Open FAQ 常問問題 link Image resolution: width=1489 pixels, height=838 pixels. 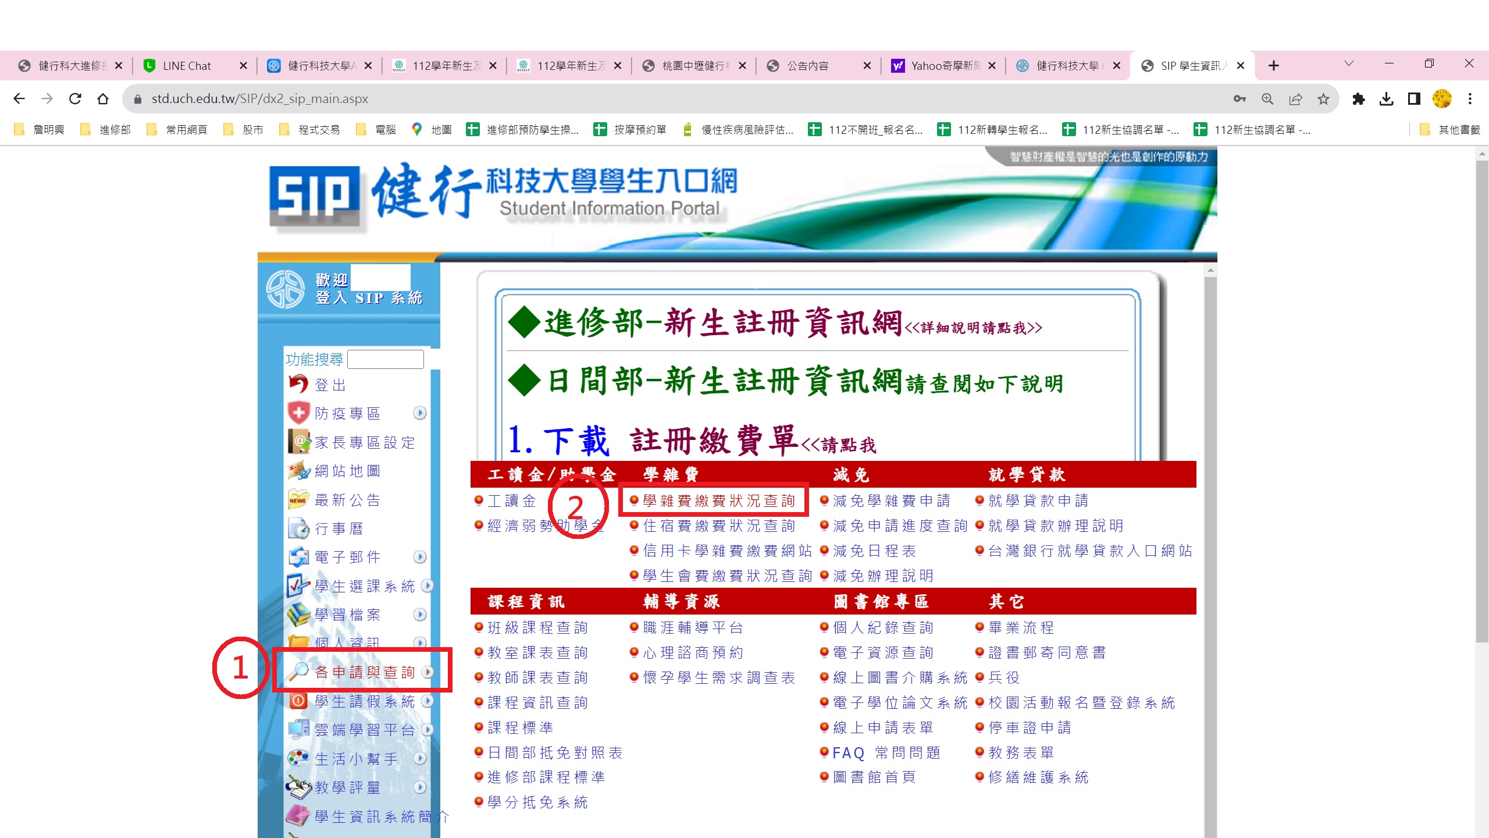(886, 752)
